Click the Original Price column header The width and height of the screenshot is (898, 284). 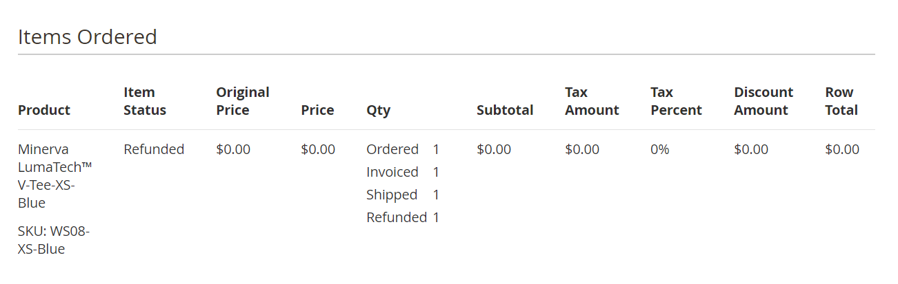[243, 101]
